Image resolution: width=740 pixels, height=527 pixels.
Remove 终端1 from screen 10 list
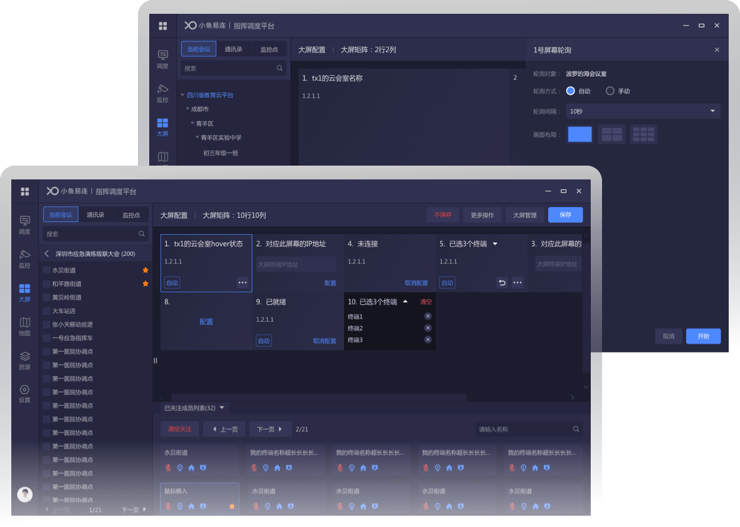428,316
